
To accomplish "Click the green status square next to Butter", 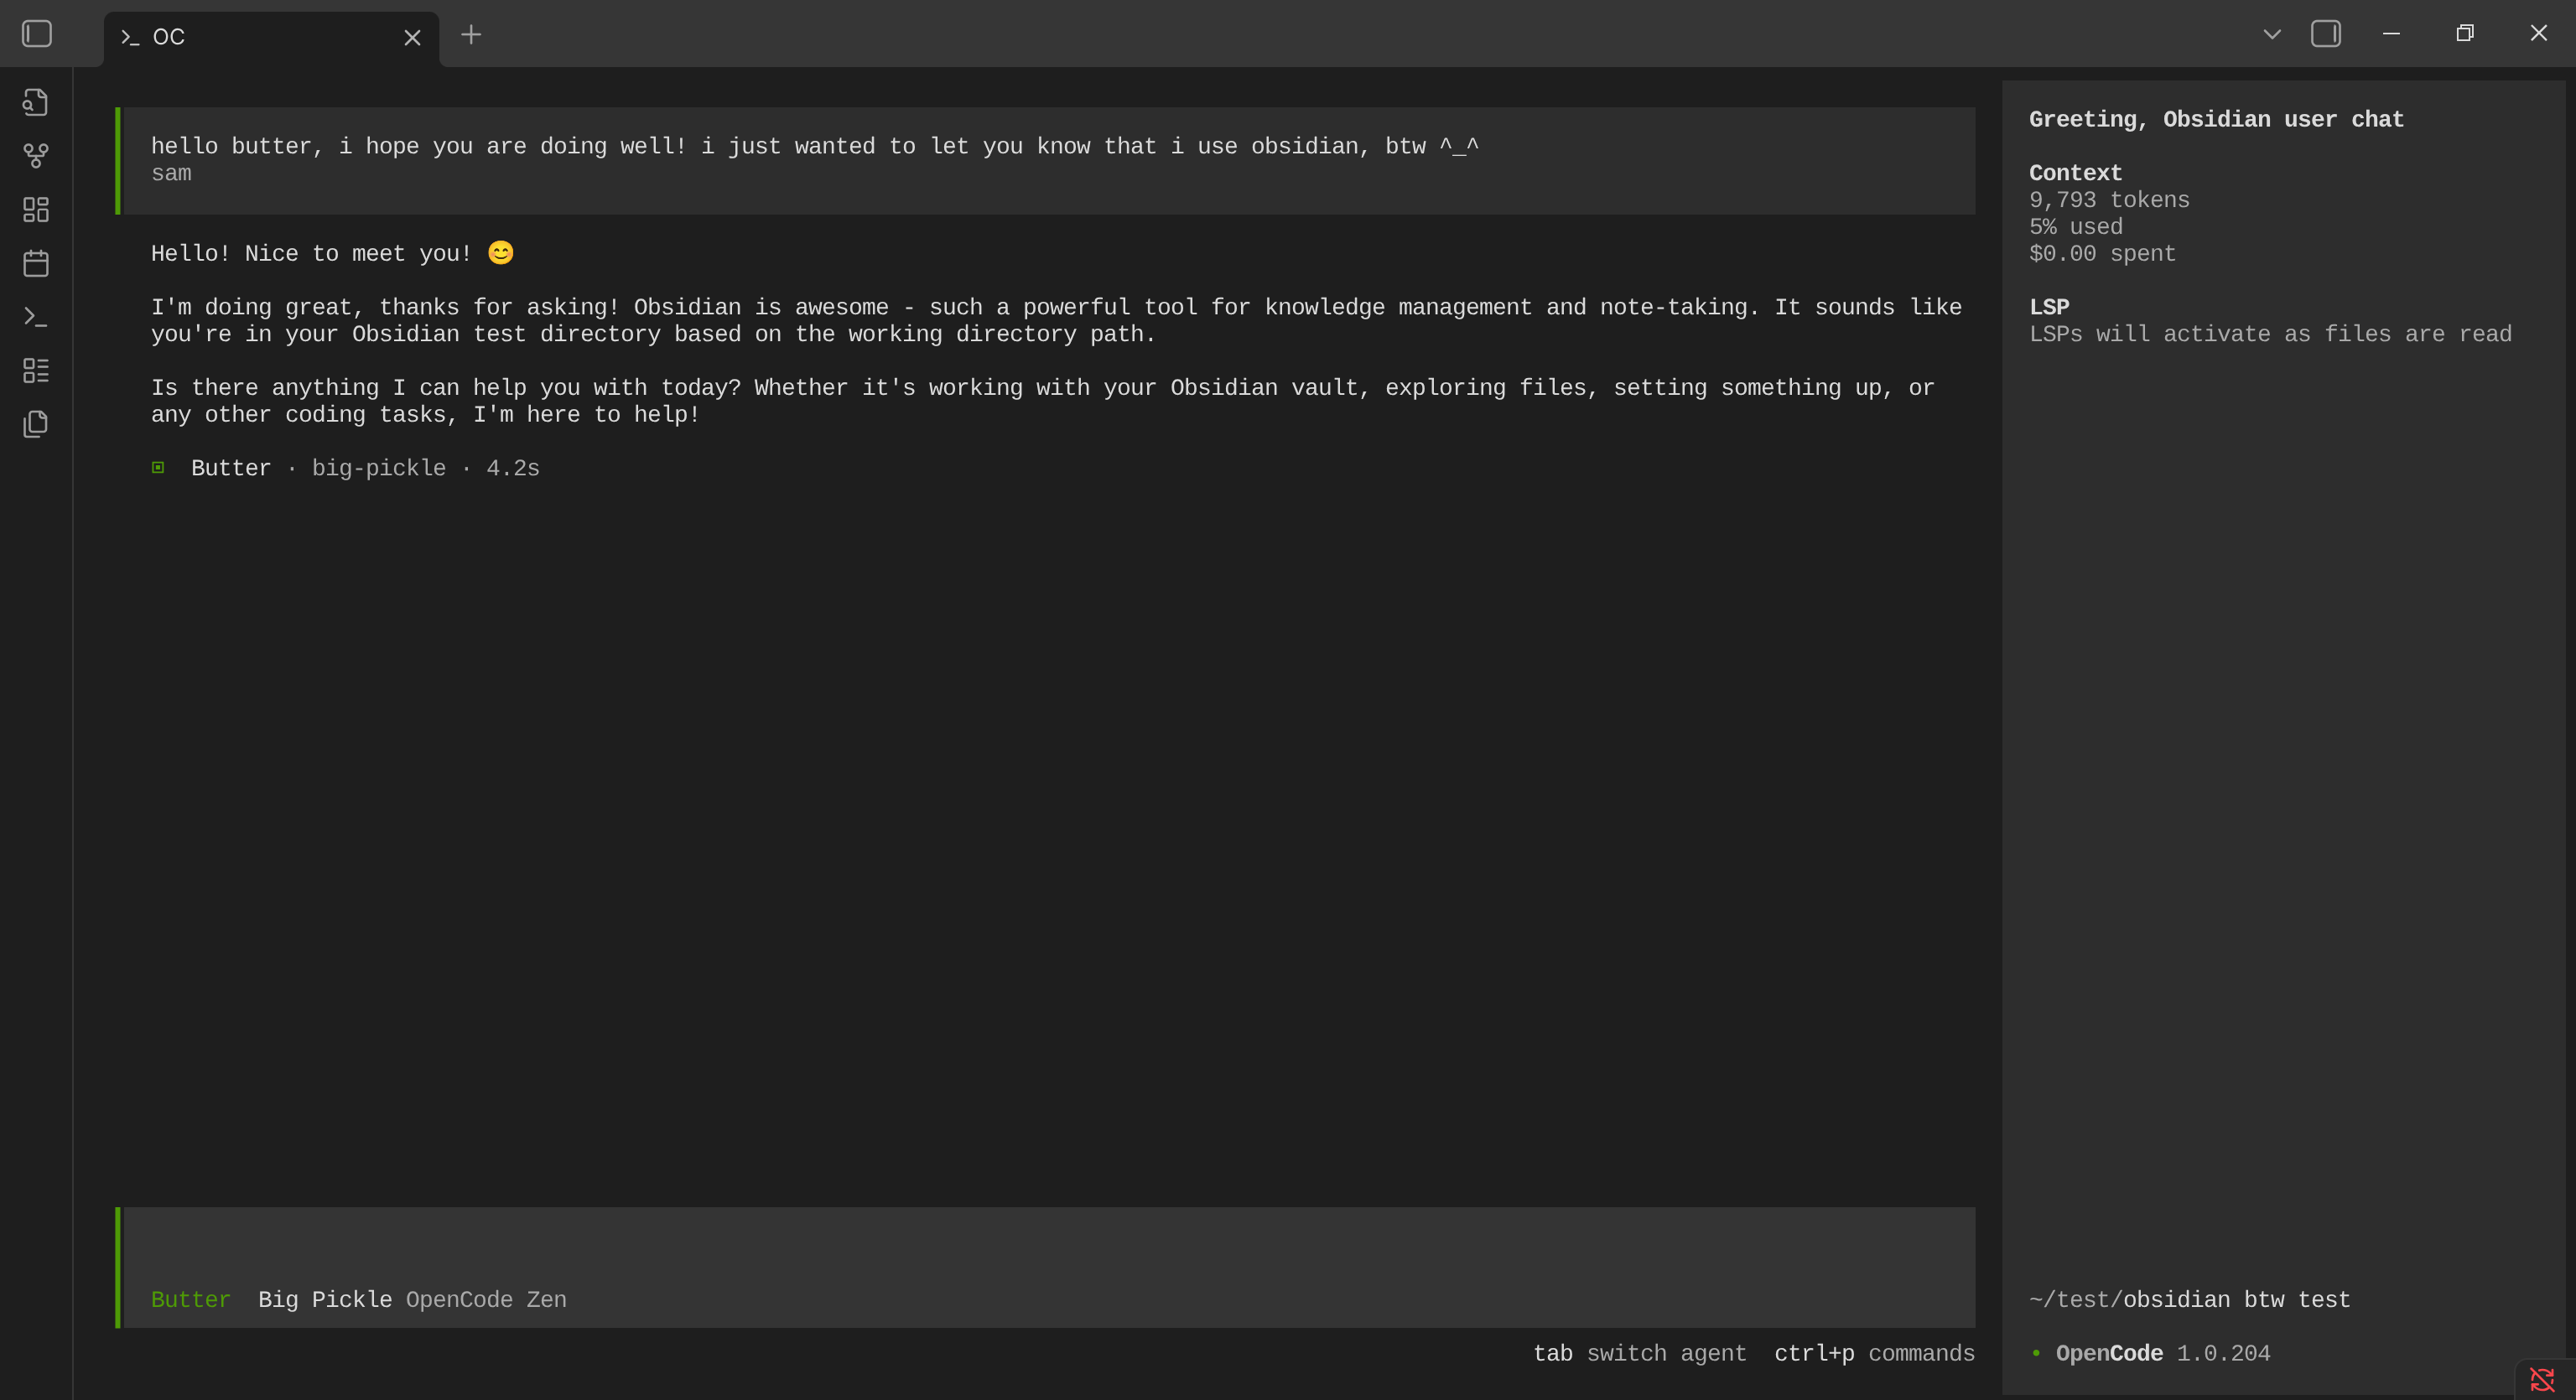I will (x=159, y=467).
